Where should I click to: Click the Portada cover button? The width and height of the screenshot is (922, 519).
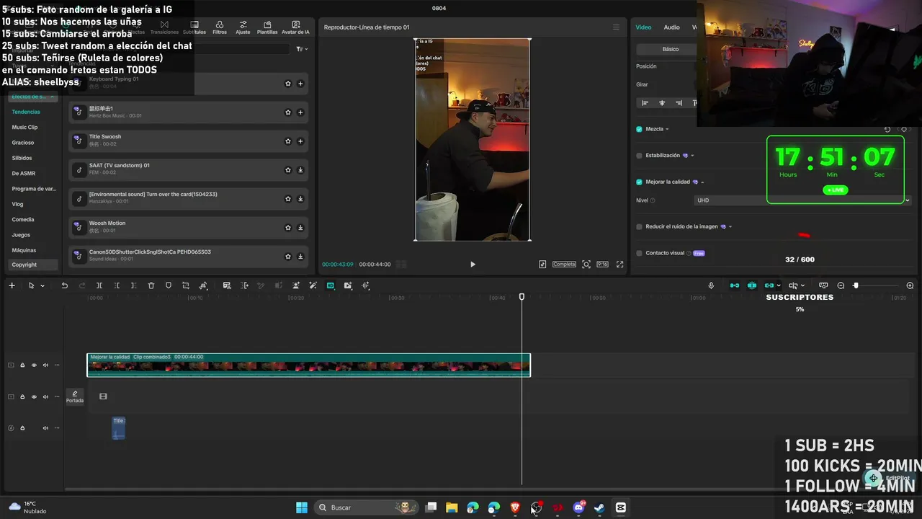pos(75,396)
